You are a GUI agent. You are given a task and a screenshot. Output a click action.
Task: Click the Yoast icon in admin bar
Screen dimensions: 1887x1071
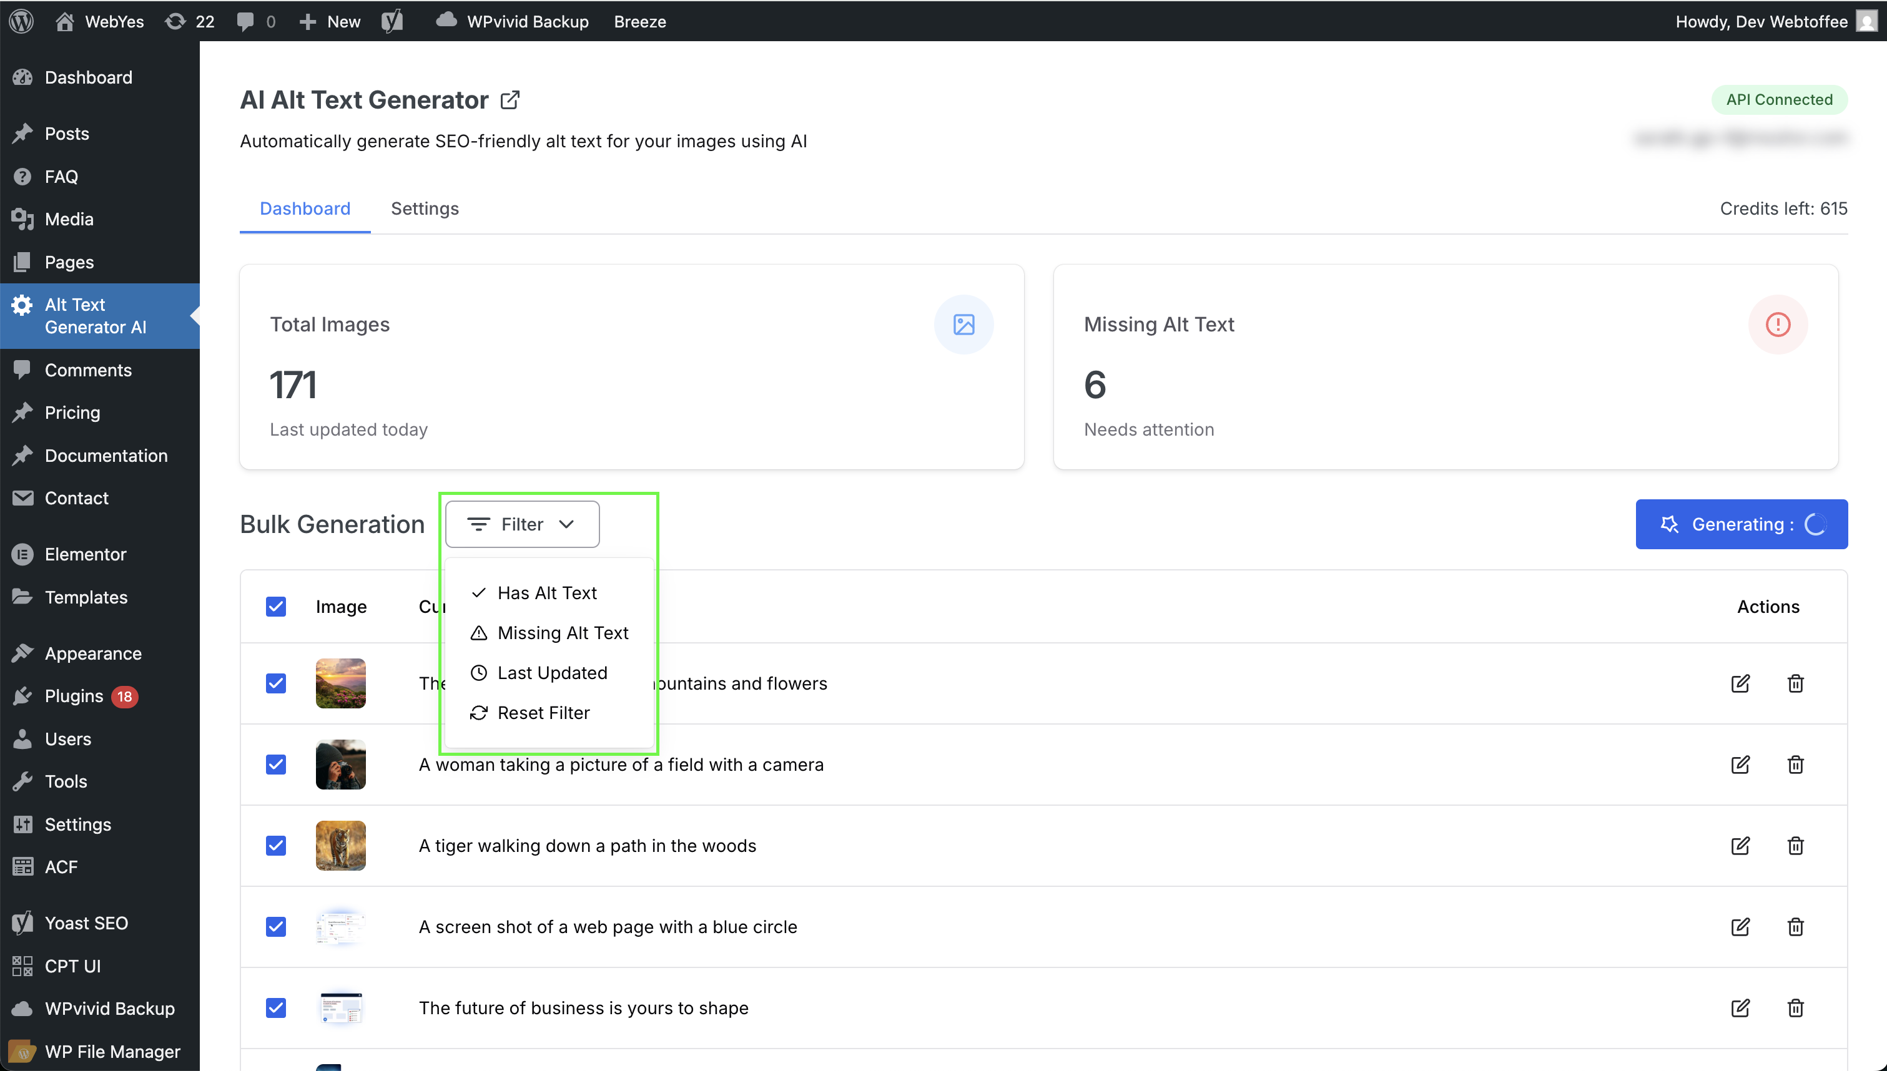click(x=392, y=21)
